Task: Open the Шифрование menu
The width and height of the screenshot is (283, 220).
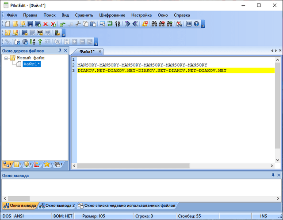Action: point(112,15)
